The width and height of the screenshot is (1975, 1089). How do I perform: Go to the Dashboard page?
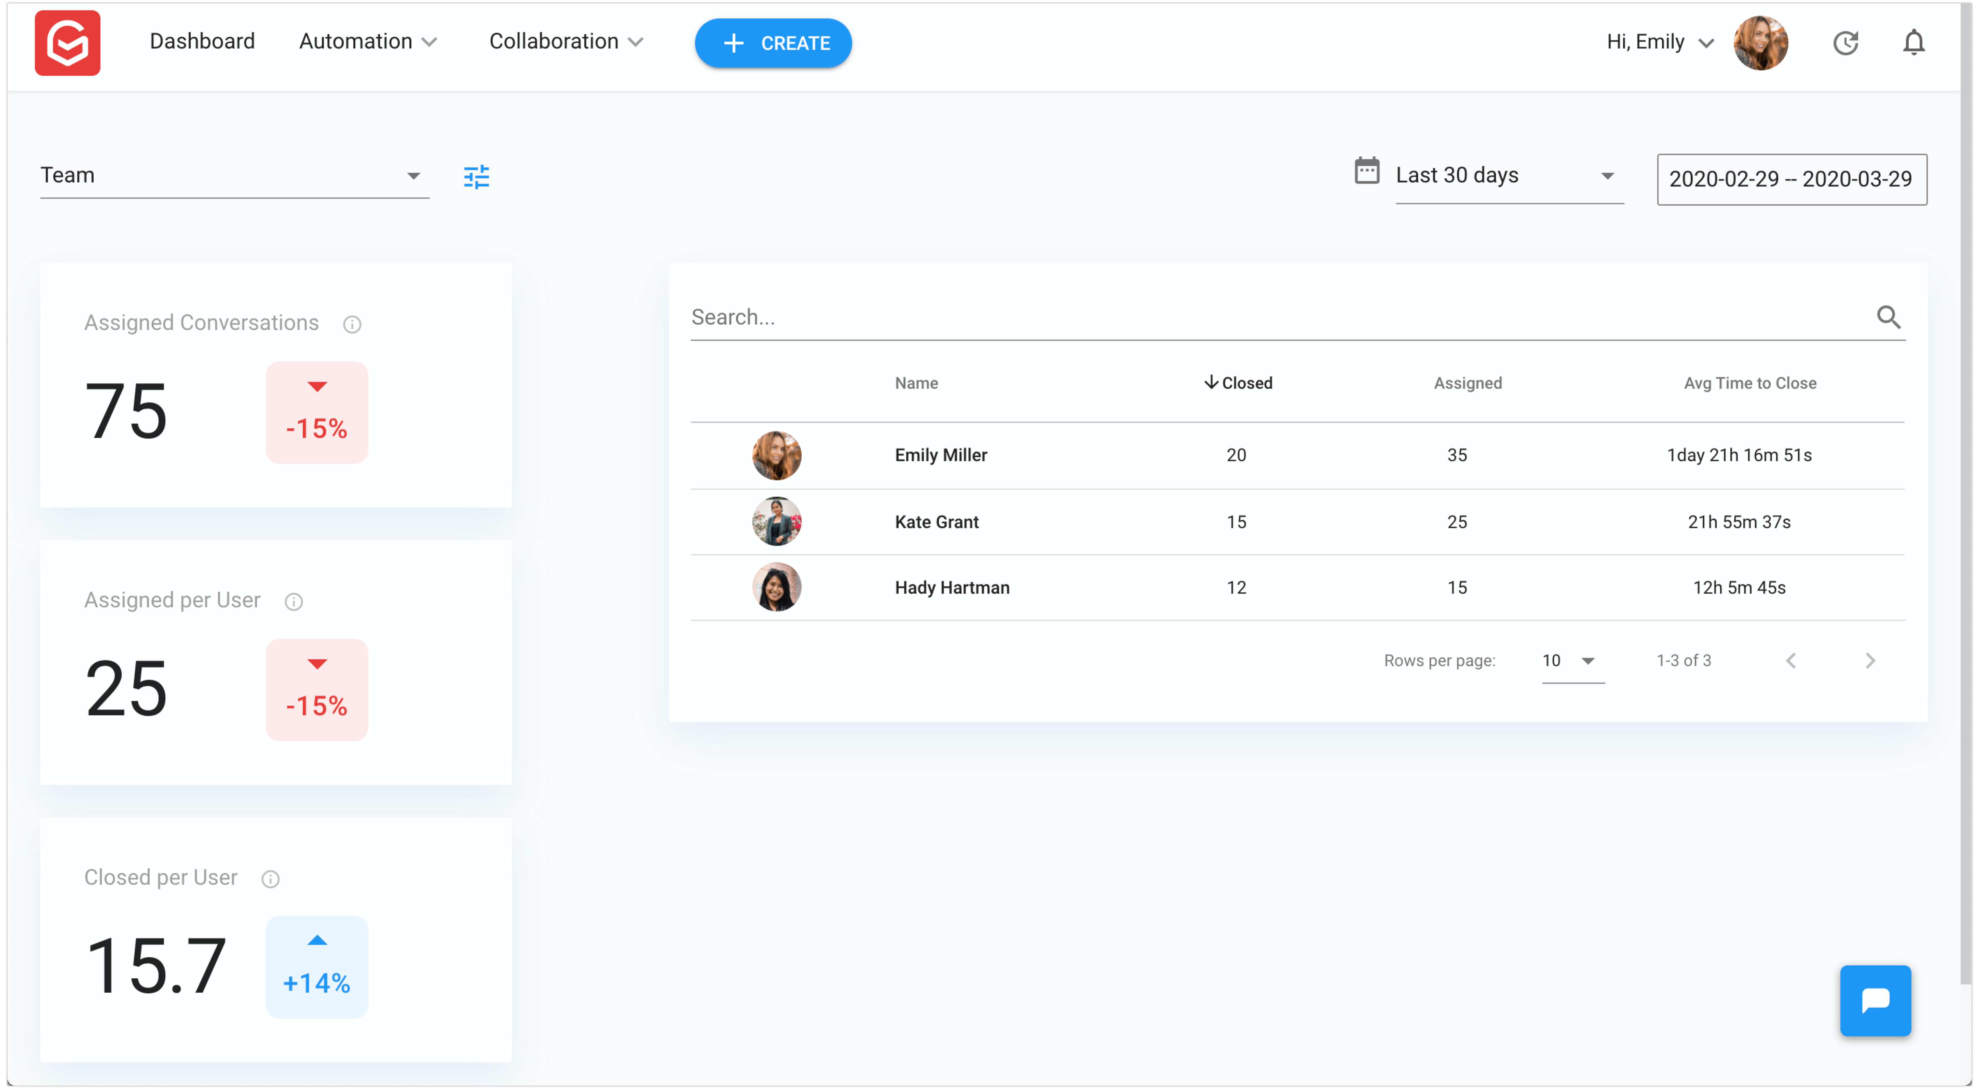(x=202, y=41)
